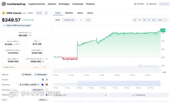Switch chart to Price
This screenshot has width=170, height=102.
point(58,20)
